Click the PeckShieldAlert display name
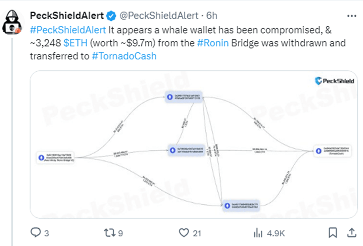The height and width of the screenshot is (246, 363). (x=67, y=16)
